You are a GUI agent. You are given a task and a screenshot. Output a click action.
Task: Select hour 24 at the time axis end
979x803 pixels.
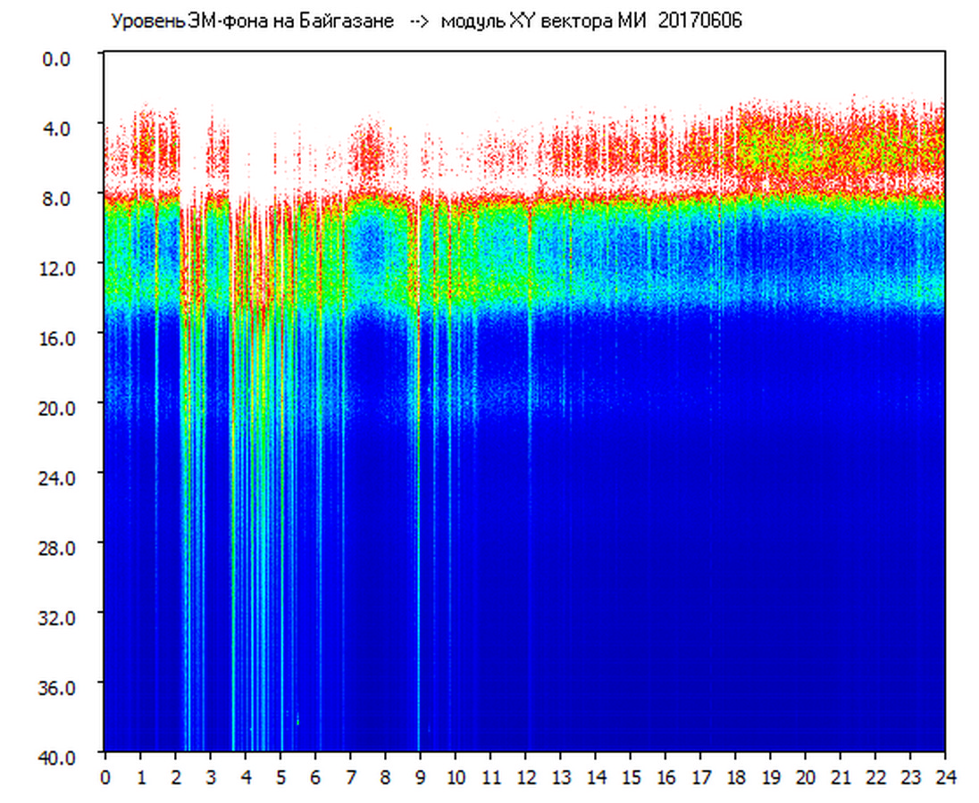(945, 776)
